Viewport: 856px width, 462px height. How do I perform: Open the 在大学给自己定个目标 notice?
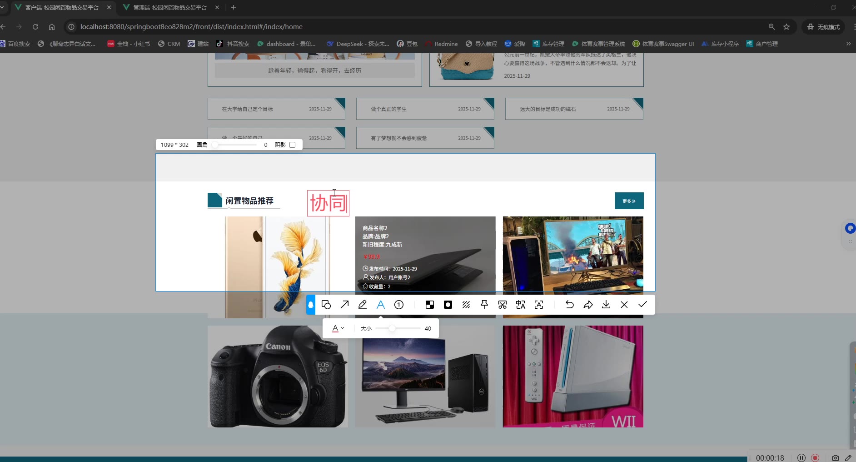pos(276,109)
